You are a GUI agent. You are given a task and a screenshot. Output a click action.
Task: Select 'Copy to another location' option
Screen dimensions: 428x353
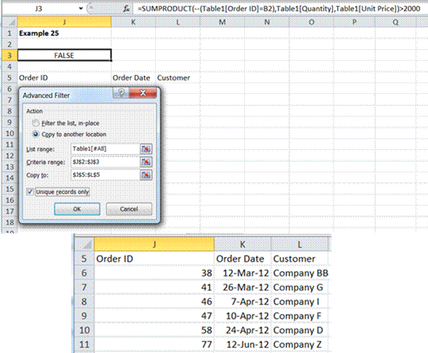(37, 134)
